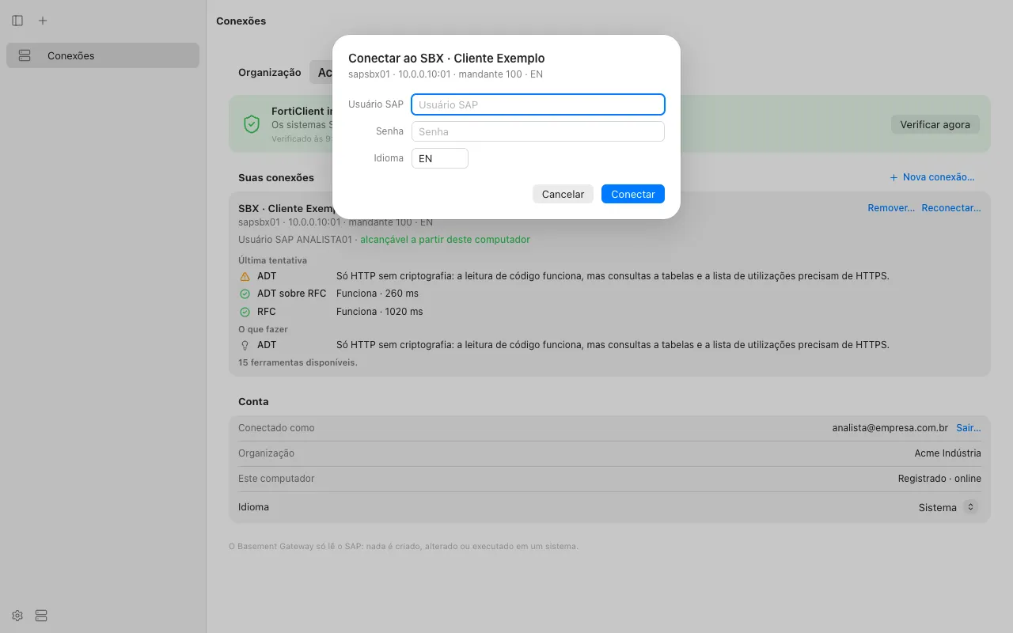The height and width of the screenshot is (633, 1013).
Task: Click the warning triangle under Última tentativa
Action: [x=245, y=277]
